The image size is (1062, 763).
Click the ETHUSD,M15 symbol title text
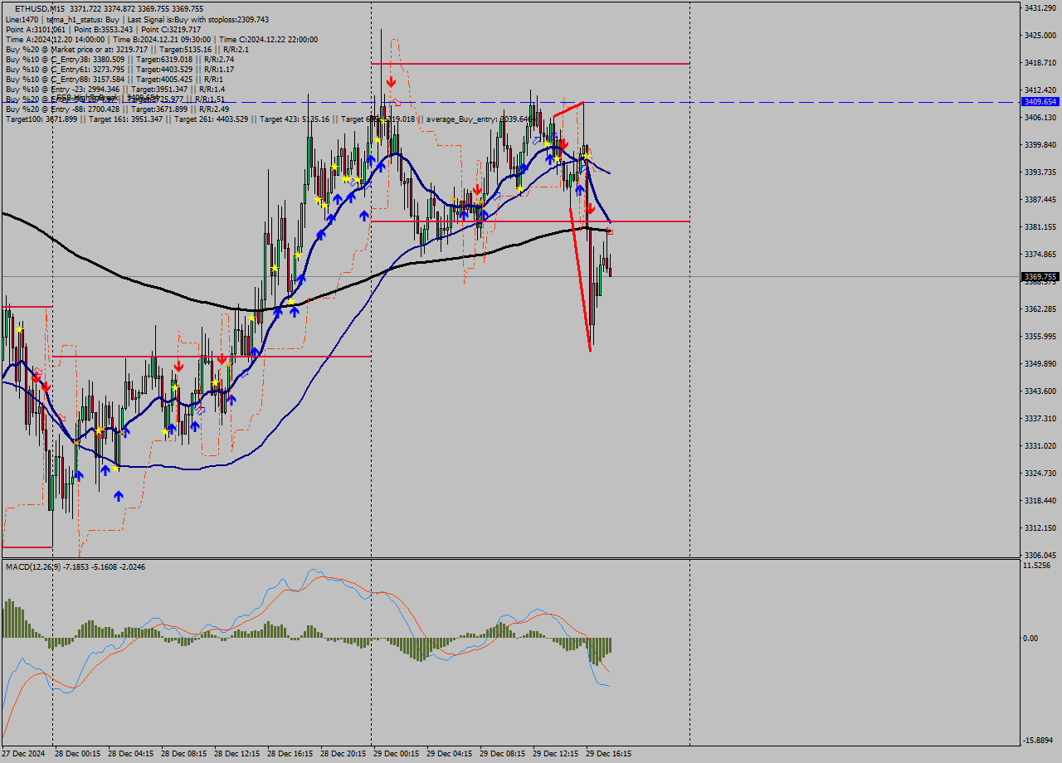click(41, 8)
